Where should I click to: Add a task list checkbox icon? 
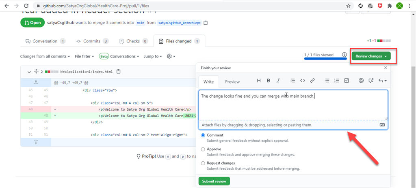(347, 81)
